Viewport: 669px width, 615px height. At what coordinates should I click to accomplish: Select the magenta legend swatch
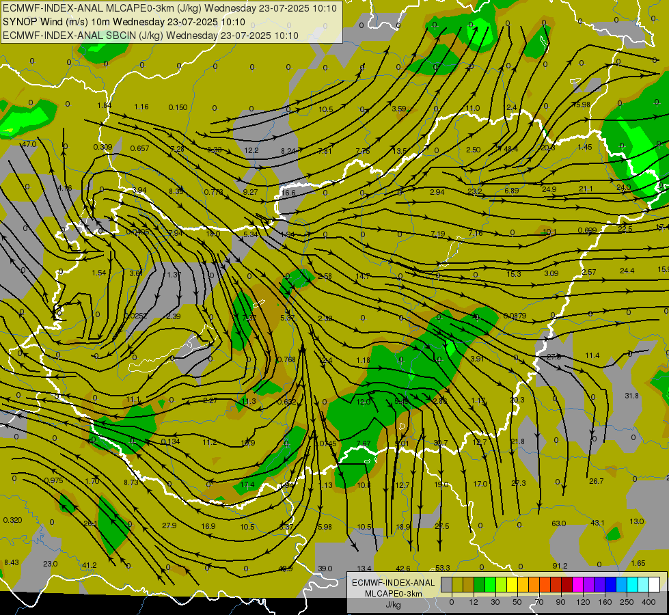click(577, 584)
